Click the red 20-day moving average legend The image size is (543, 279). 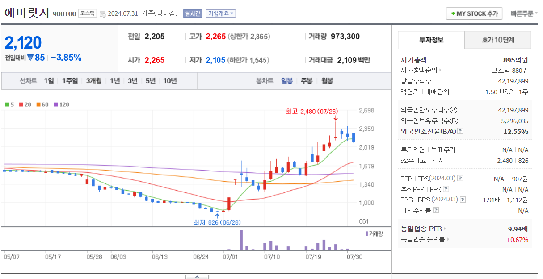coord(25,104)
